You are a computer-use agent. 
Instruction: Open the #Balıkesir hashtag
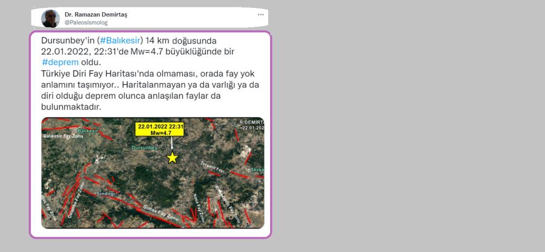(x=119, y=41)
